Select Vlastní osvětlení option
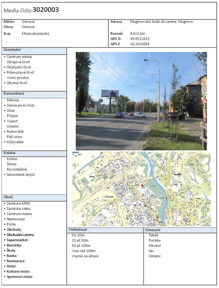 tap(85, 256)
